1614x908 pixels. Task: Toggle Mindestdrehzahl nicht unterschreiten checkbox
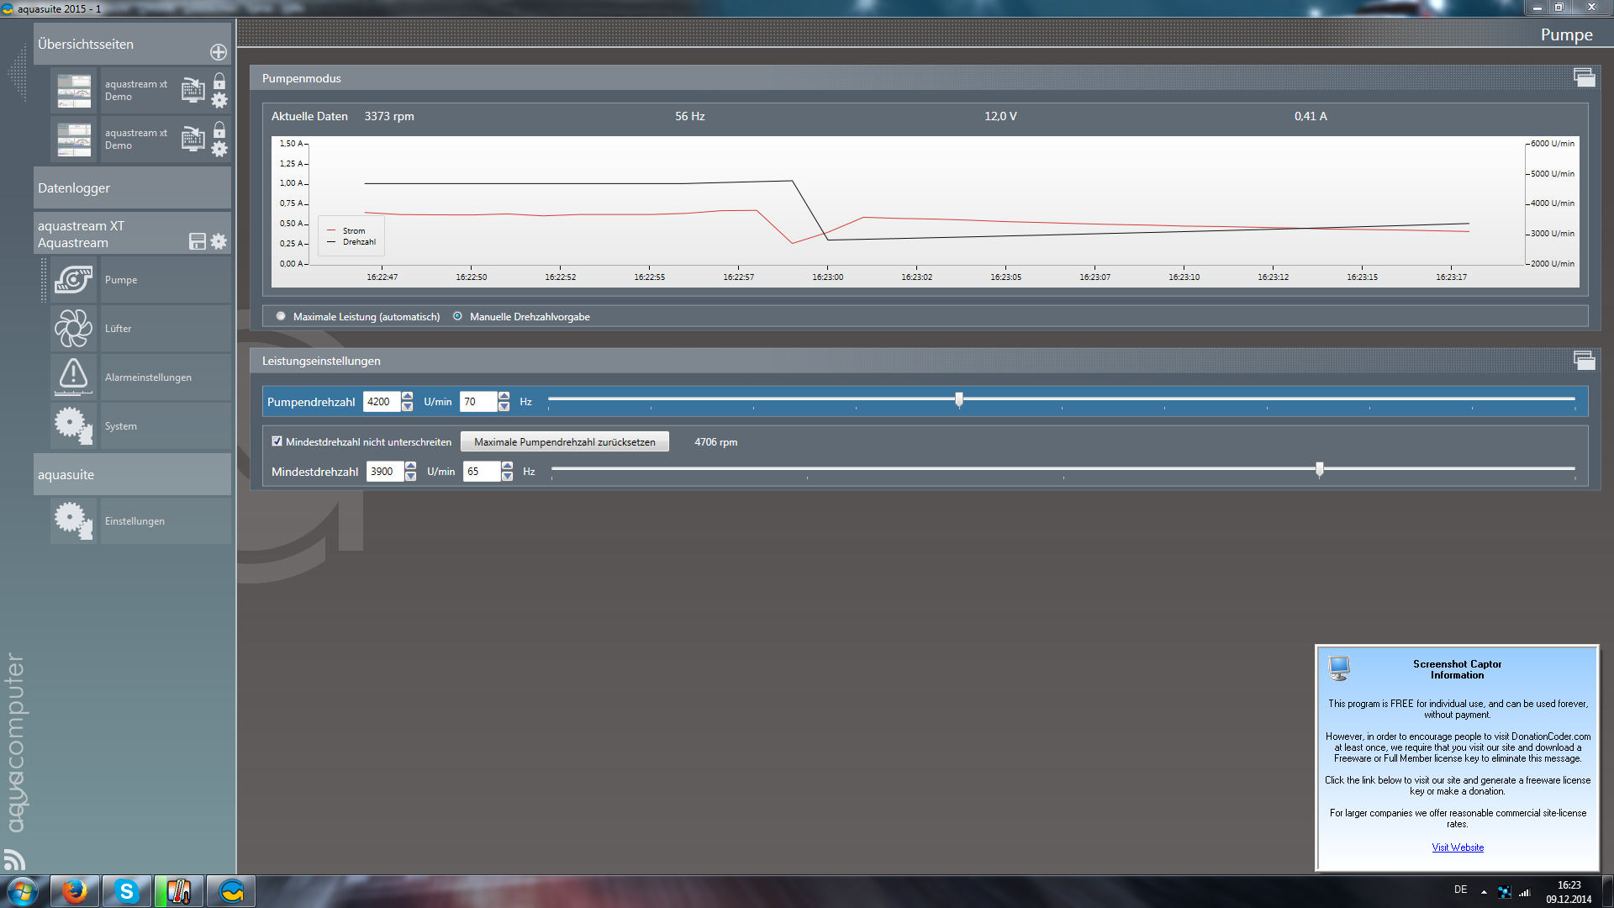(277, 441)
